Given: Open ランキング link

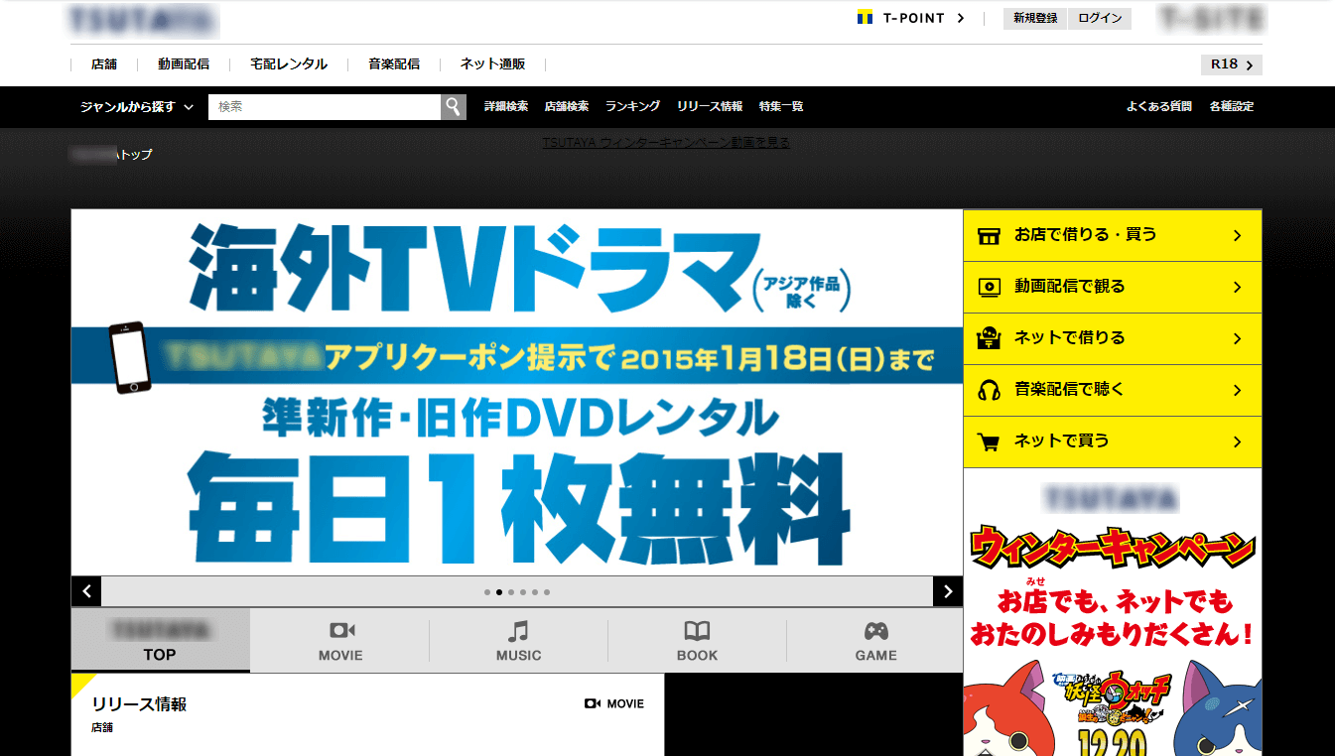Looking at the screenshot, I should pos(632,106).
